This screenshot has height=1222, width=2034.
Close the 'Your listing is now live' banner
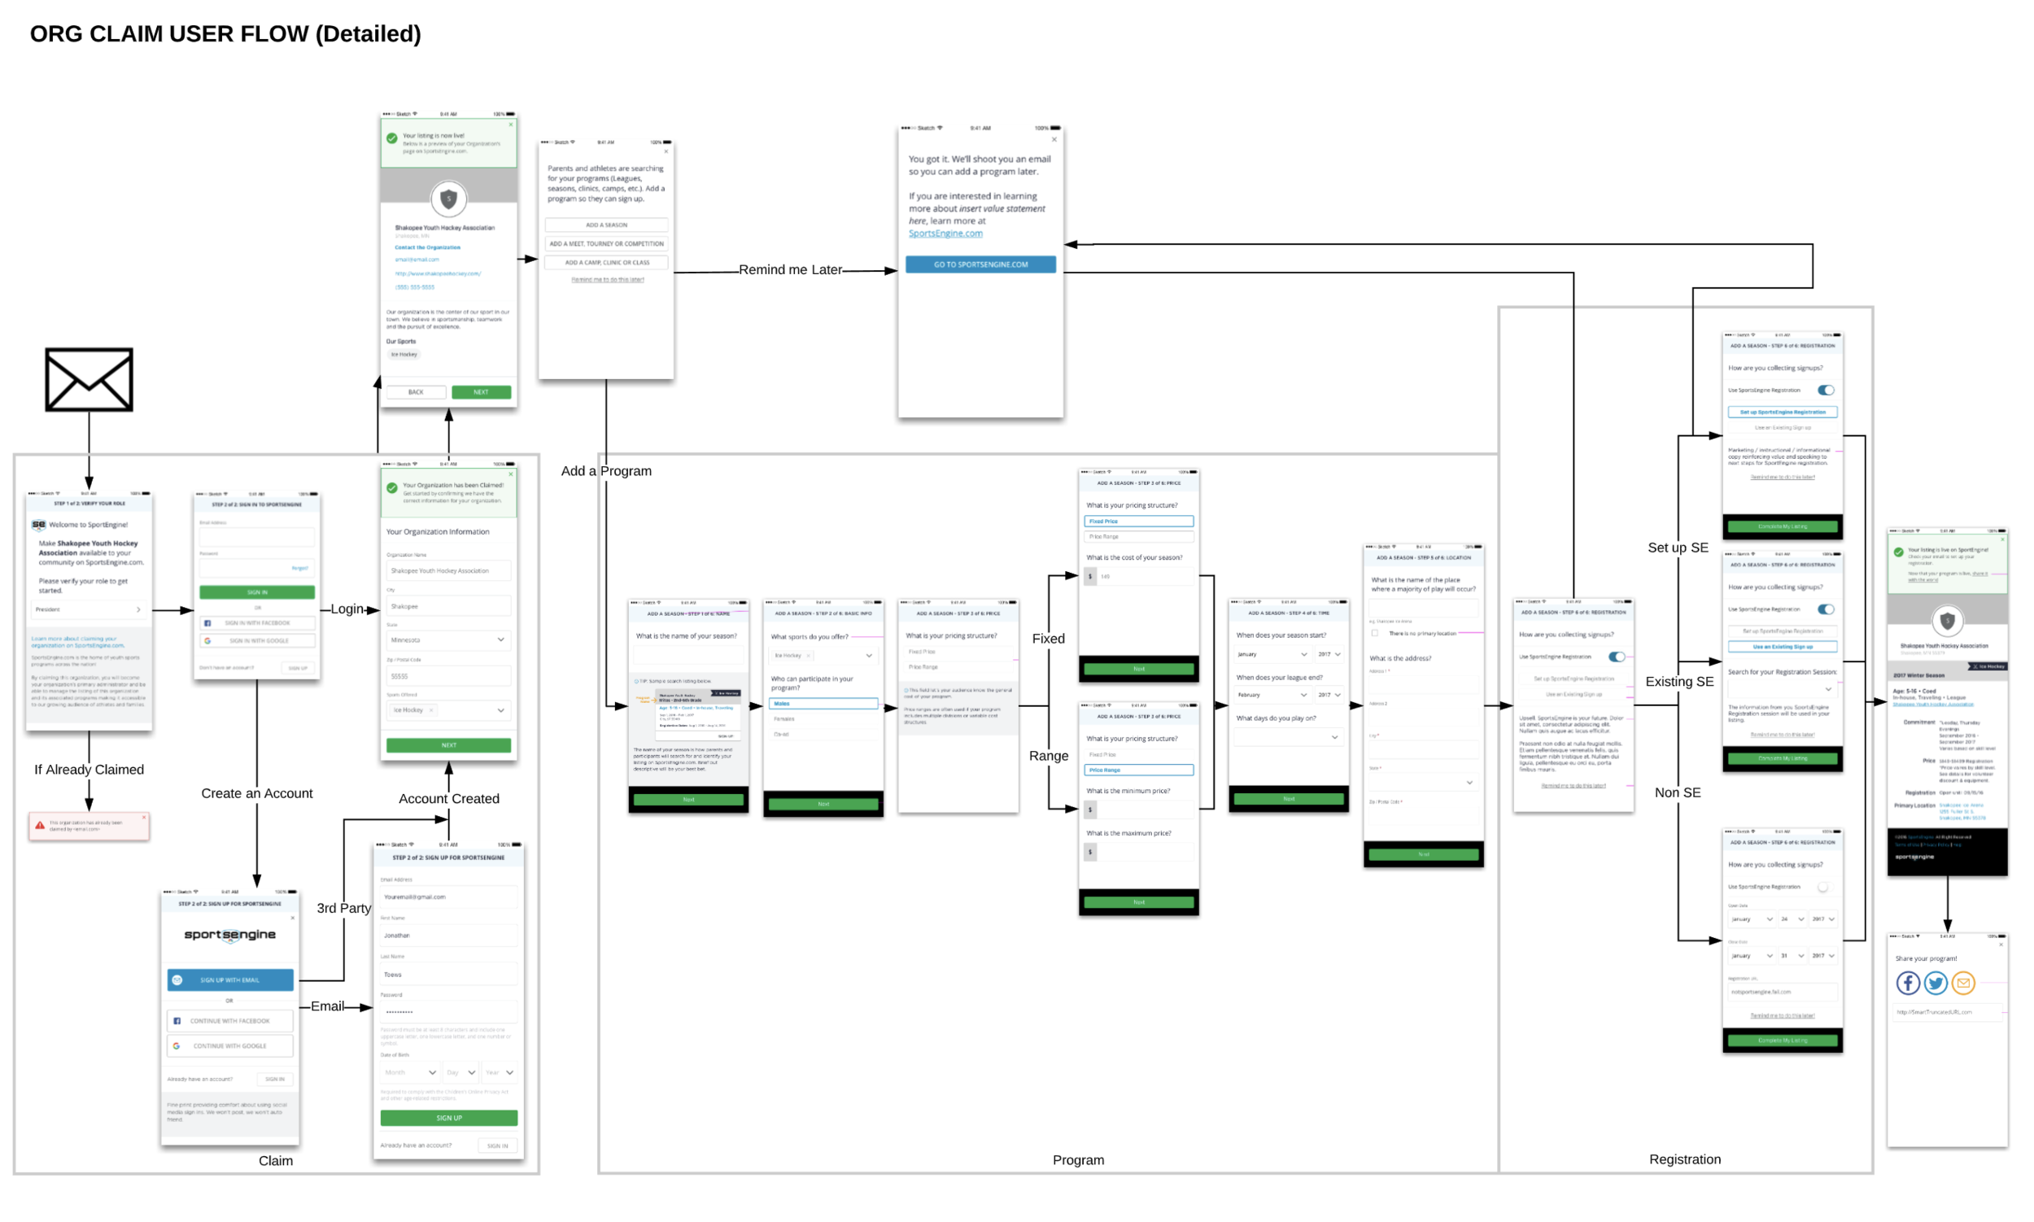511,125
